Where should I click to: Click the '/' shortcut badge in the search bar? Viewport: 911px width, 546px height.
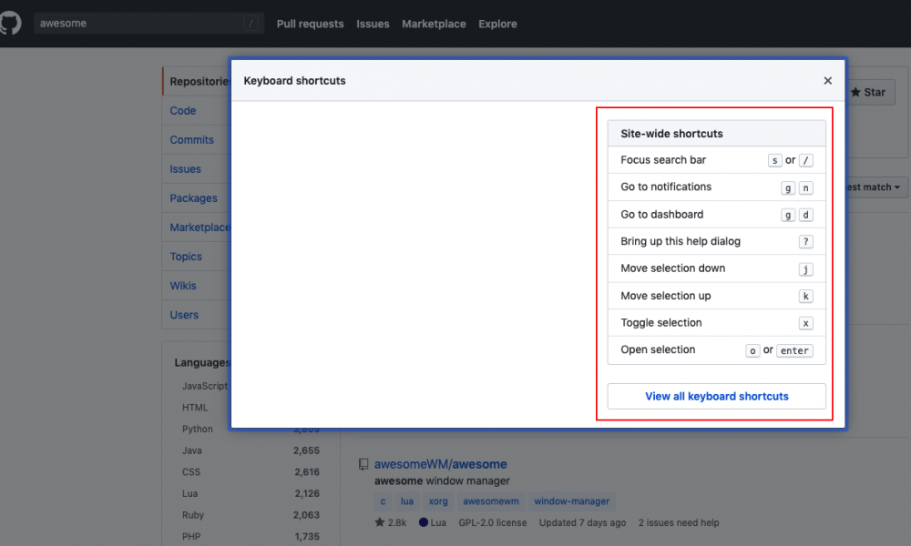click(251, 23)
